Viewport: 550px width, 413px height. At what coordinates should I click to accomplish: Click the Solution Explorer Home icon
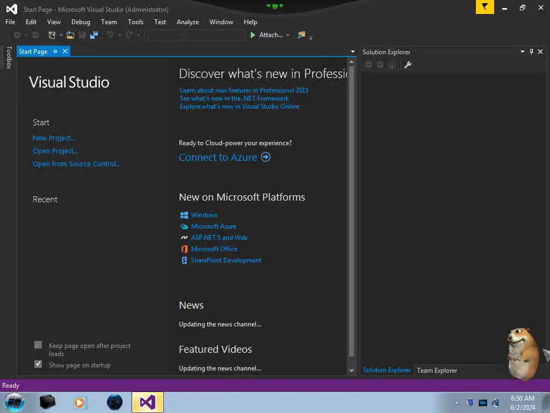(392, 65)
